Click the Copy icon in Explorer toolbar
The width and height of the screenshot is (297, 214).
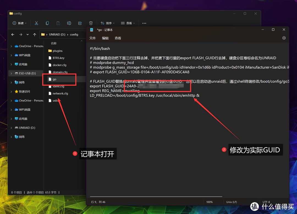coord(47,23)
